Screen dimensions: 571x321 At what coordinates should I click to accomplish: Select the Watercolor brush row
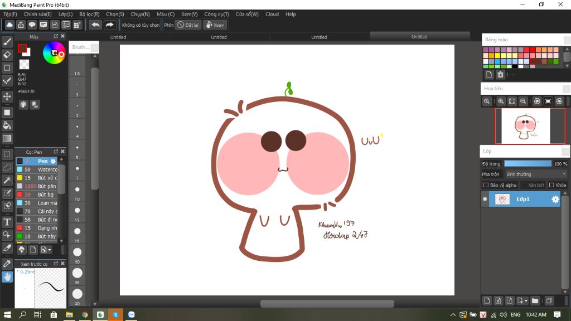tap(37, 169)
